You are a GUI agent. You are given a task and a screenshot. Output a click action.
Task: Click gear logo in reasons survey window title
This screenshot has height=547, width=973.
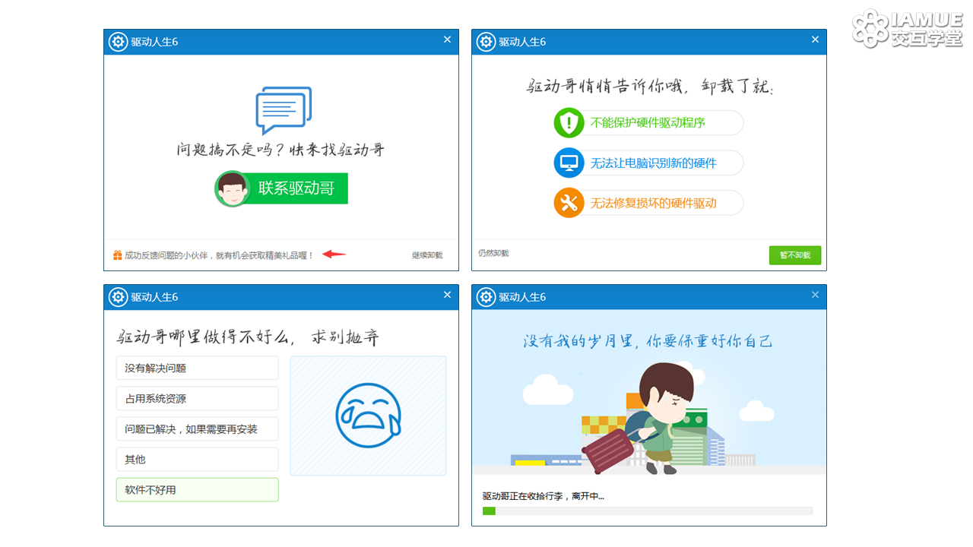pos(118,297)
